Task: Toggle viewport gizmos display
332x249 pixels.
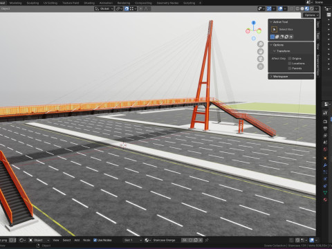Action: pos(269,8)
